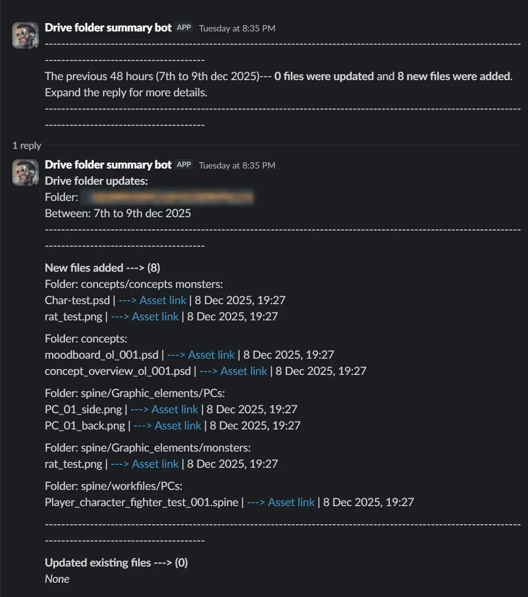Image resolution: width=528 pixels, height=597 pixels.
Task: Open the Asset link for PC_01_side.png
Action: [x=175, y=409]
